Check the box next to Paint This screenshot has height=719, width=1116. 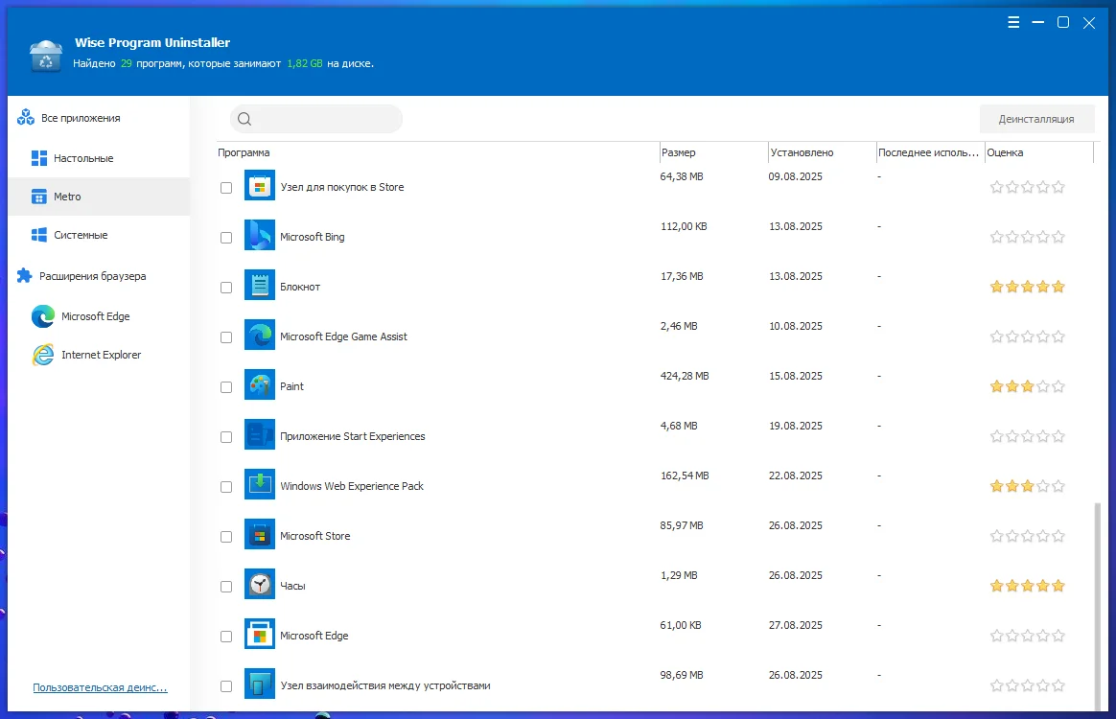226,387
